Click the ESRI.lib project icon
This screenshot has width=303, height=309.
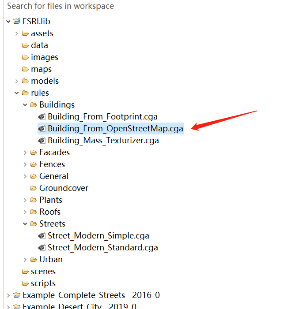[x=17, y=21]
